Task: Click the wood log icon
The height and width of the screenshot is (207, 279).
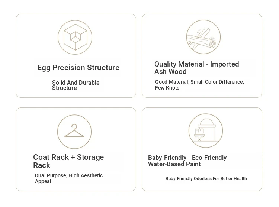Action: tap(203, 37)
